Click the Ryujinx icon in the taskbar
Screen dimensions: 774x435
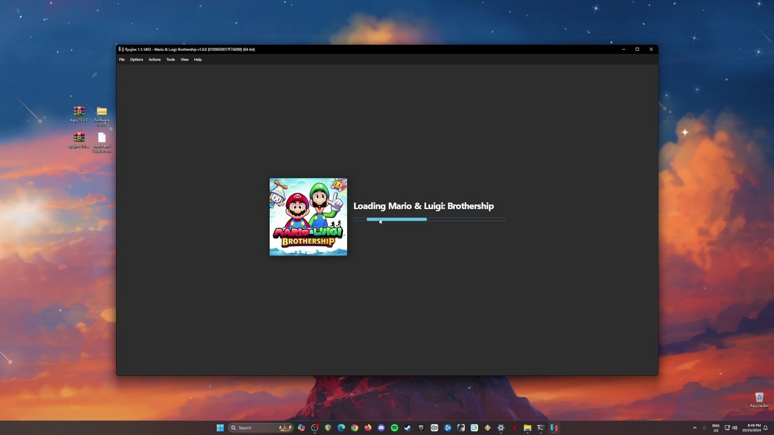click(554, 428)
